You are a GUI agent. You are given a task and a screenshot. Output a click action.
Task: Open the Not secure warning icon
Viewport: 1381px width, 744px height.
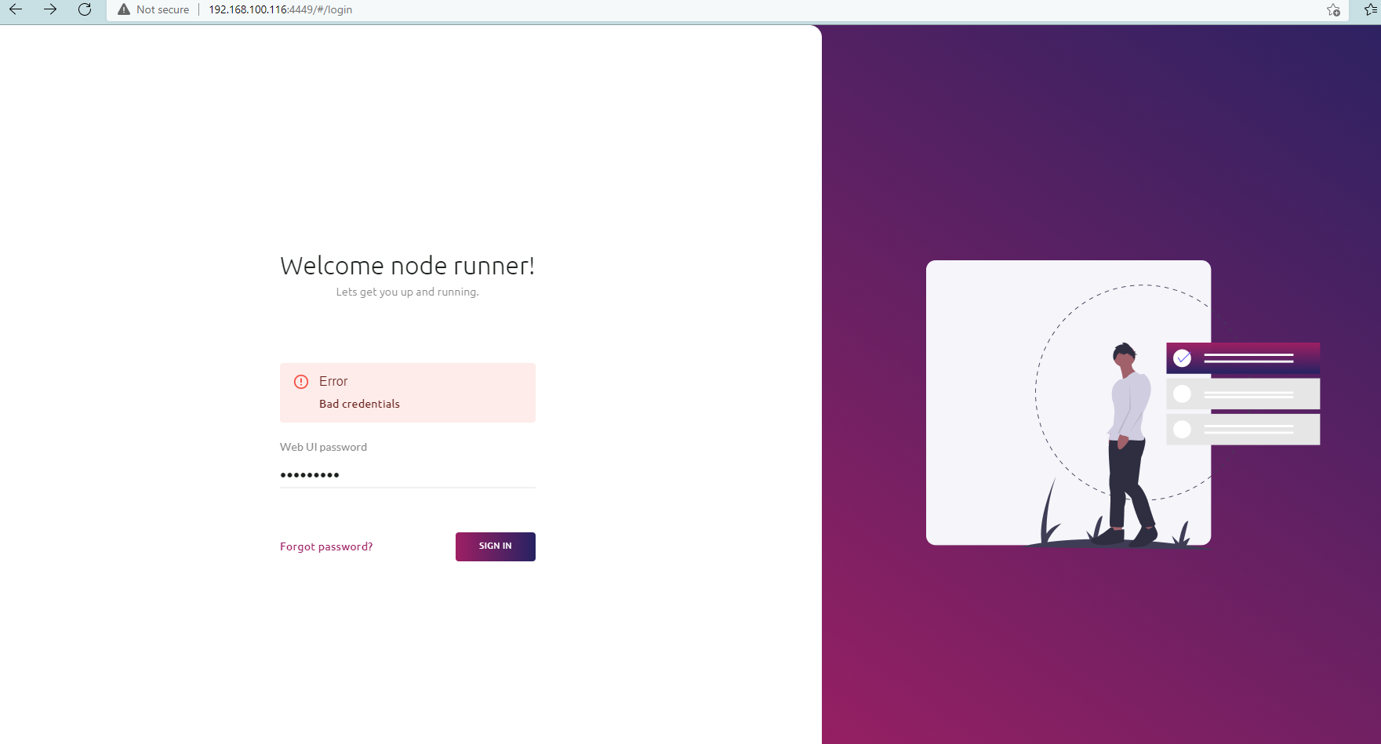point(124,9)
